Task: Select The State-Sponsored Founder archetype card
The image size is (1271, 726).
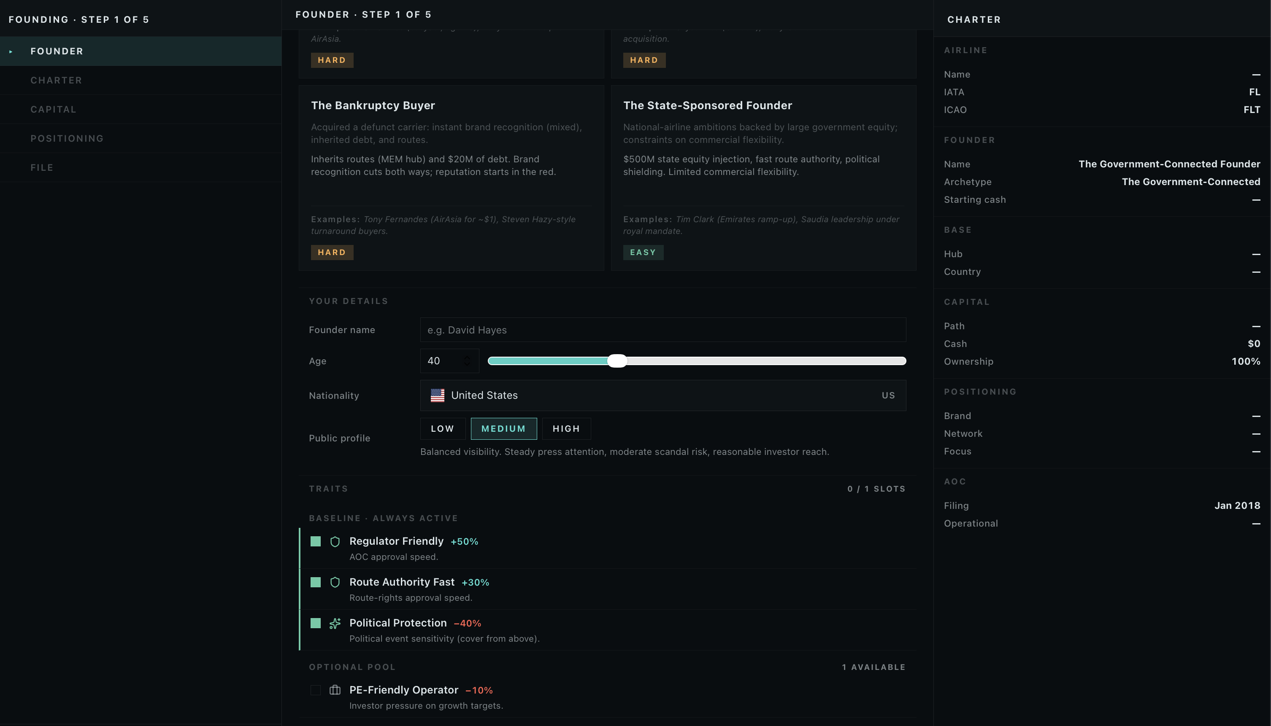Action: coord(763,177)
